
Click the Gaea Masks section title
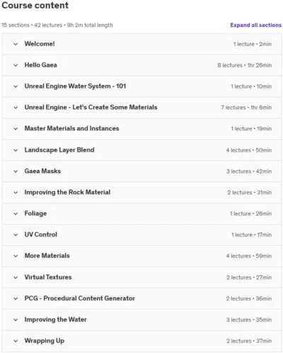[x=42, y=171]
